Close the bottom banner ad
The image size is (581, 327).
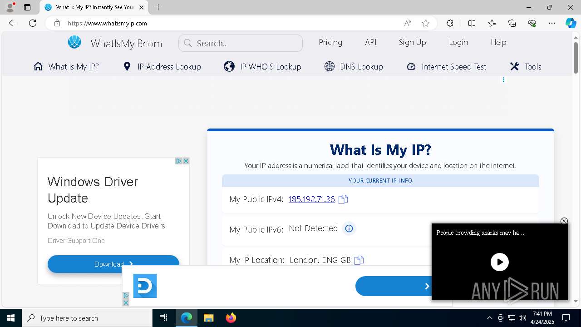(126, 302)
